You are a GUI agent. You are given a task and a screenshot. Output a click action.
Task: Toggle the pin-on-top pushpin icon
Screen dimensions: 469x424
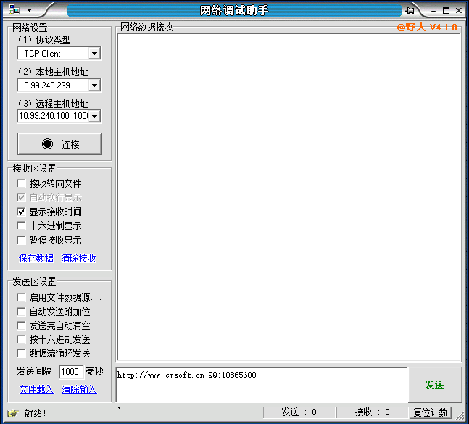point(410,10)
